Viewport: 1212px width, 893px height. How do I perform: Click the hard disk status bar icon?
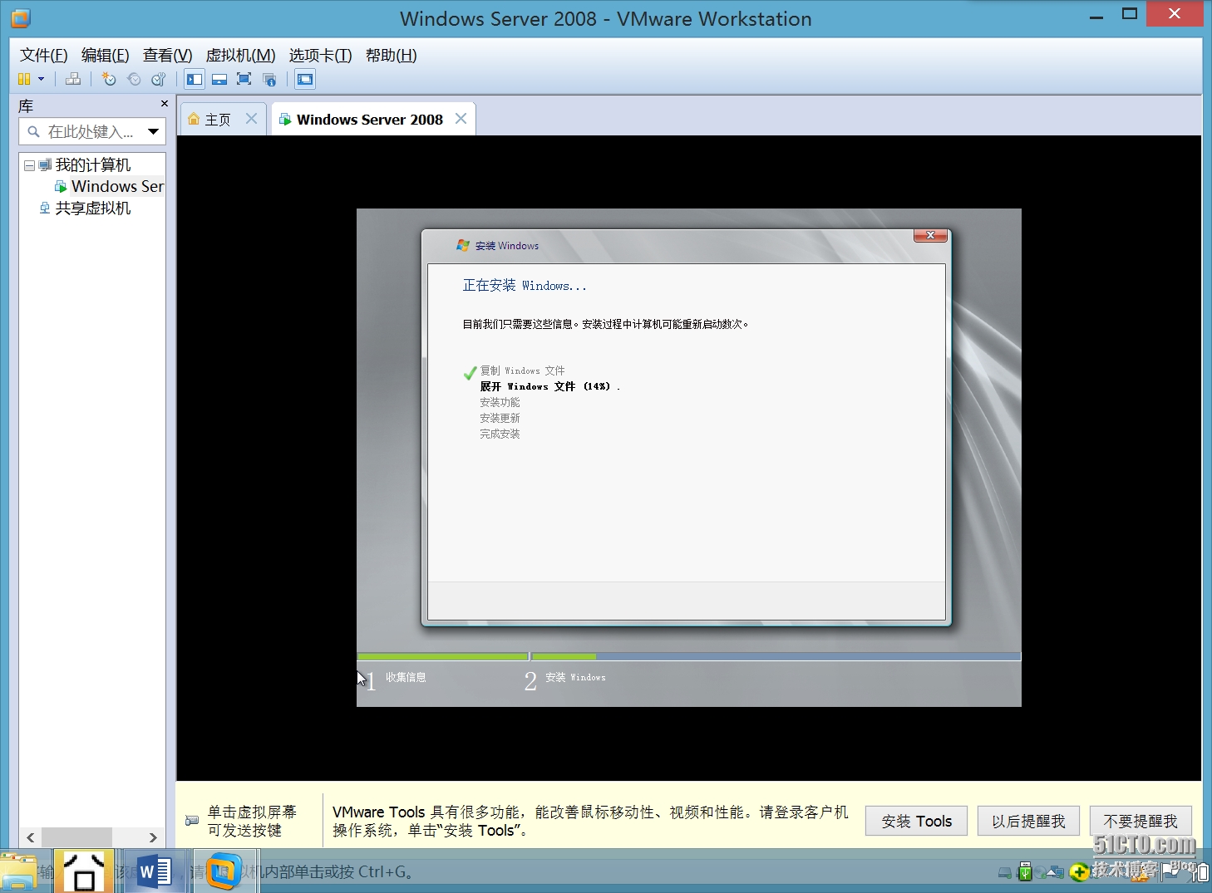pyautogui.click(x=1005, y=872)
